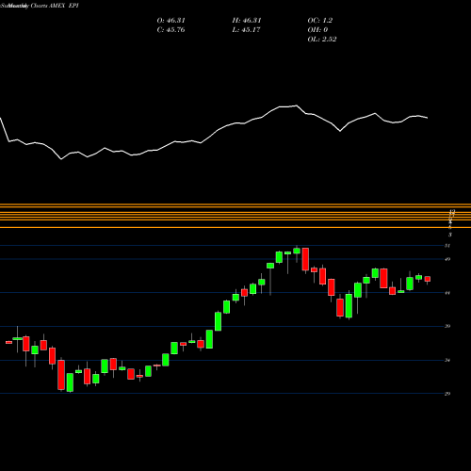This screenshot has width=471, height=471.
Task: Click the 'OC: 1.2' readout
Action: coord(320,21)
